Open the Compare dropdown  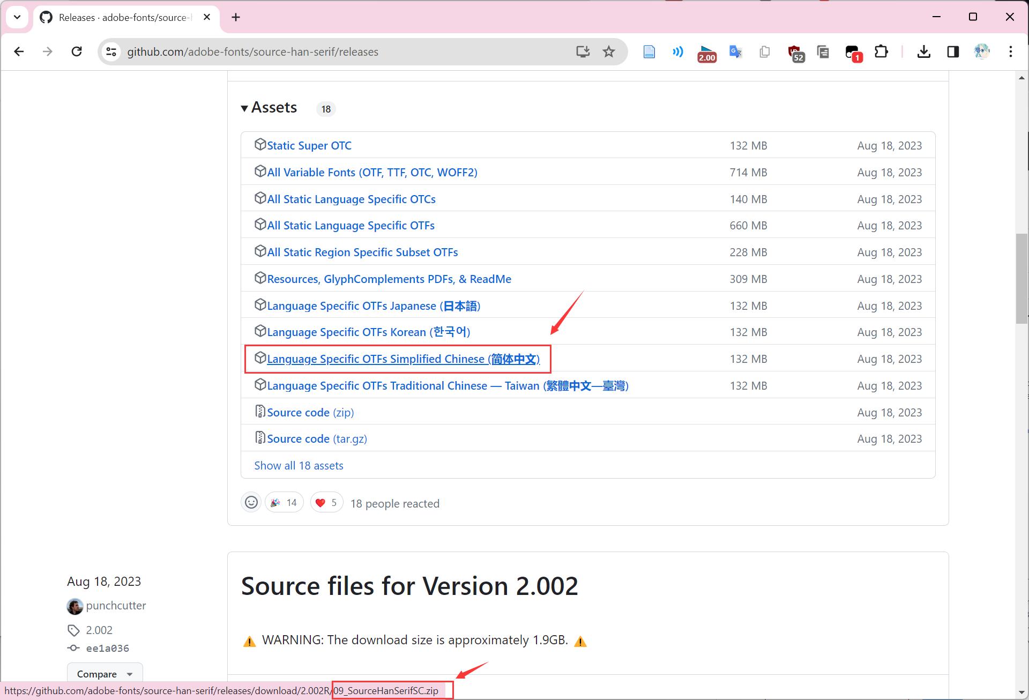[x=105, y=674]
